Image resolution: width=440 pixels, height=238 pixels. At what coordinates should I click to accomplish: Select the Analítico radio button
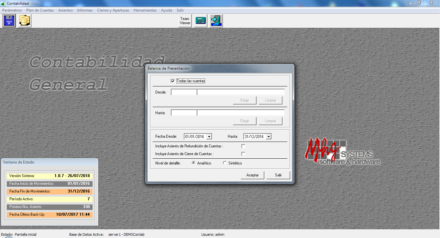(x=194, y=163)
